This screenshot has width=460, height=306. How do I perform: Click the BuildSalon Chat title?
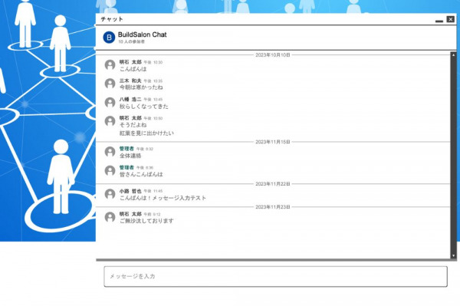(143, 35)
